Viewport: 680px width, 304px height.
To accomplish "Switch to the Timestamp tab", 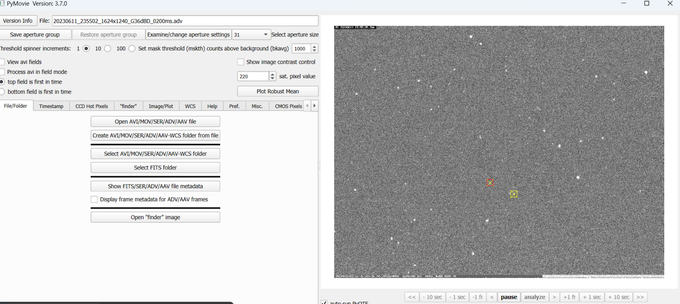I will pos(51,106).
